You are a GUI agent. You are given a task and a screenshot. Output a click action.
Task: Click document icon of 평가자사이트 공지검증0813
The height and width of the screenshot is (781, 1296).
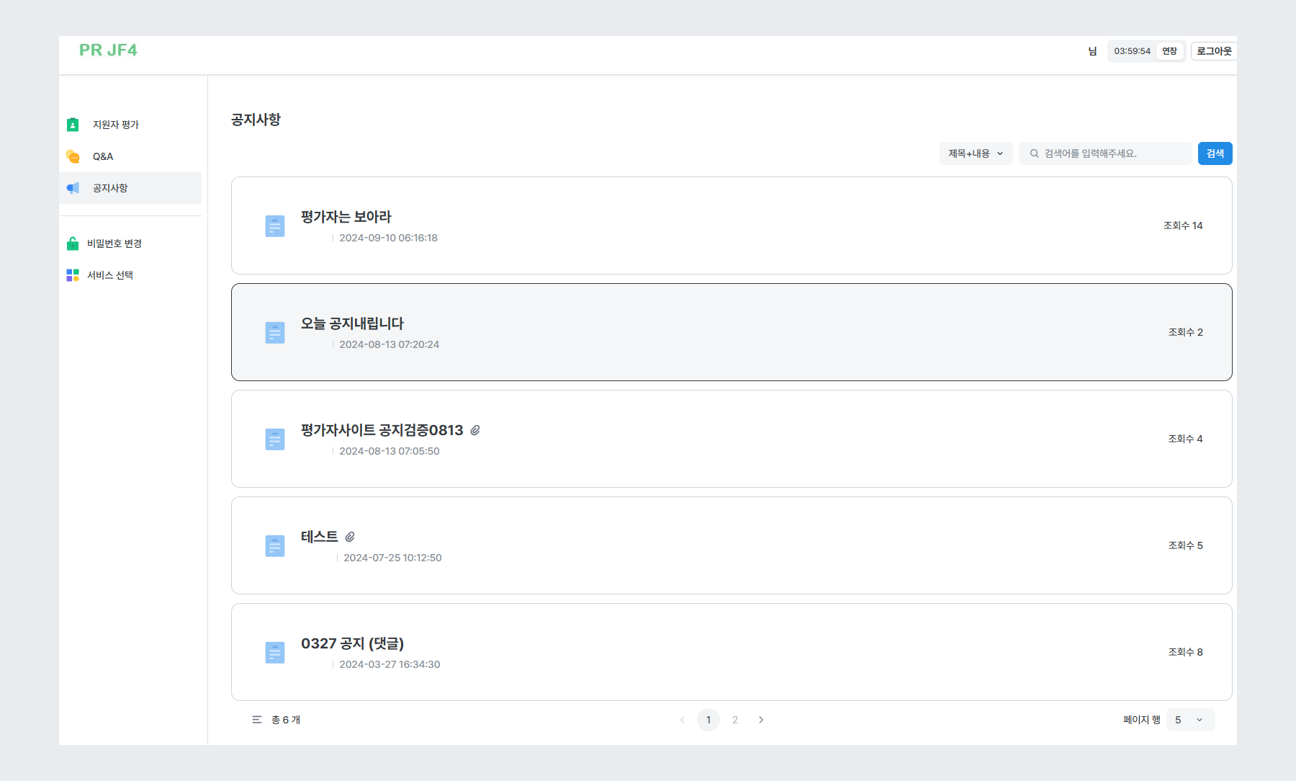pyautogui.click(x=275, y=439)
